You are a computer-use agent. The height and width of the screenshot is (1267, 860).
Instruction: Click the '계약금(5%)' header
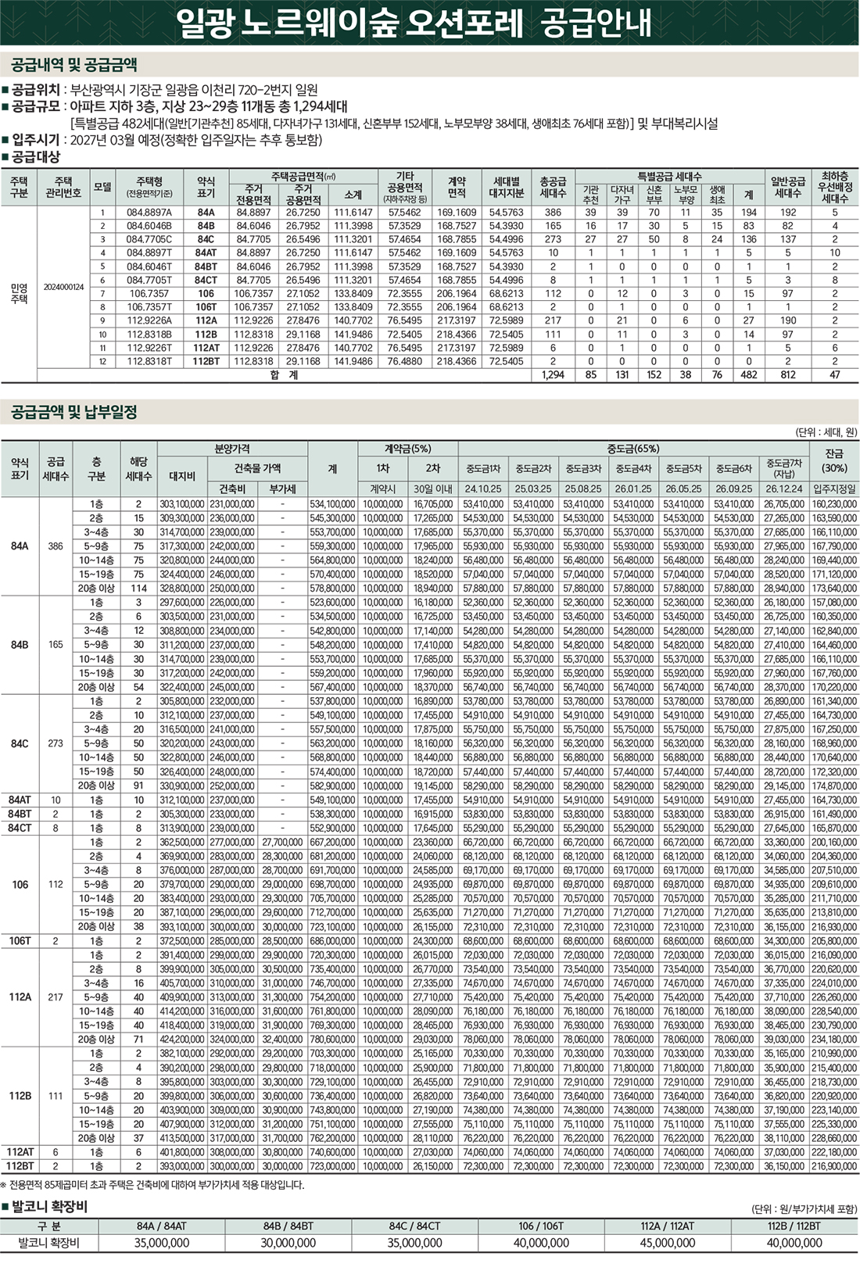[x=407, y=449]
